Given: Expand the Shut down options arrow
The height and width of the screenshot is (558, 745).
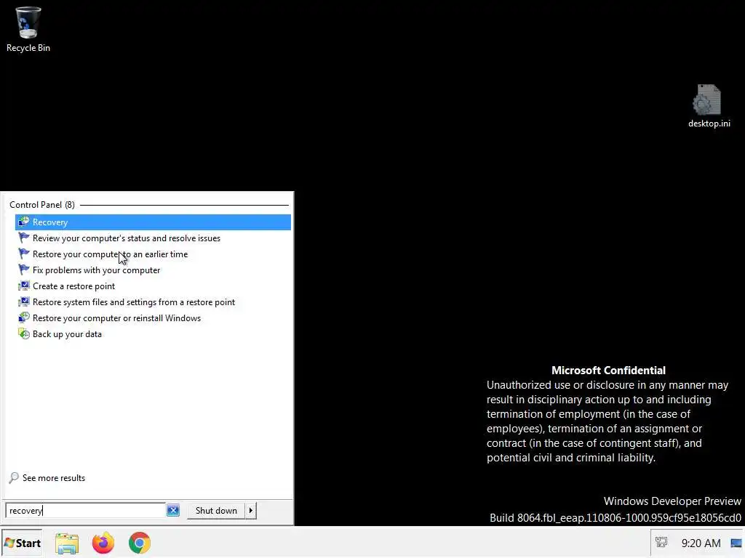Looking at the screenshot, I should tap(251, 511).
